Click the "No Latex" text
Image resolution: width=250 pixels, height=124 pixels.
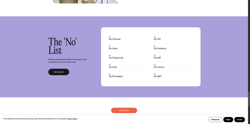click(x=113, y=48)
